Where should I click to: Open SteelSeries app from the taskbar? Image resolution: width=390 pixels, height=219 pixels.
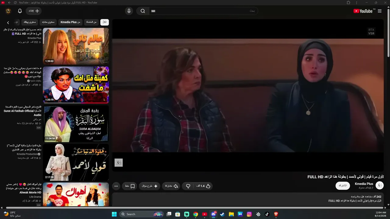pyautogui.click(x=258, y=214)
